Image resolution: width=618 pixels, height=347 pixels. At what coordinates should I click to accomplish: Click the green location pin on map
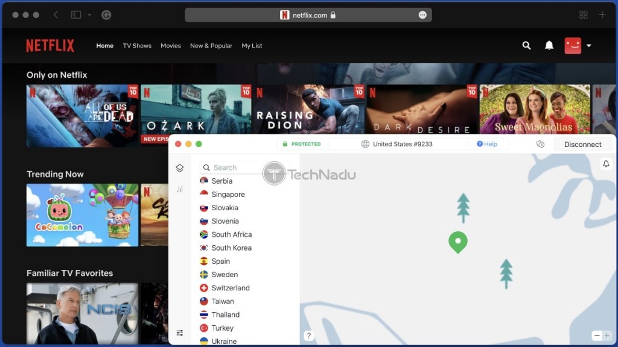coord(458,242)
